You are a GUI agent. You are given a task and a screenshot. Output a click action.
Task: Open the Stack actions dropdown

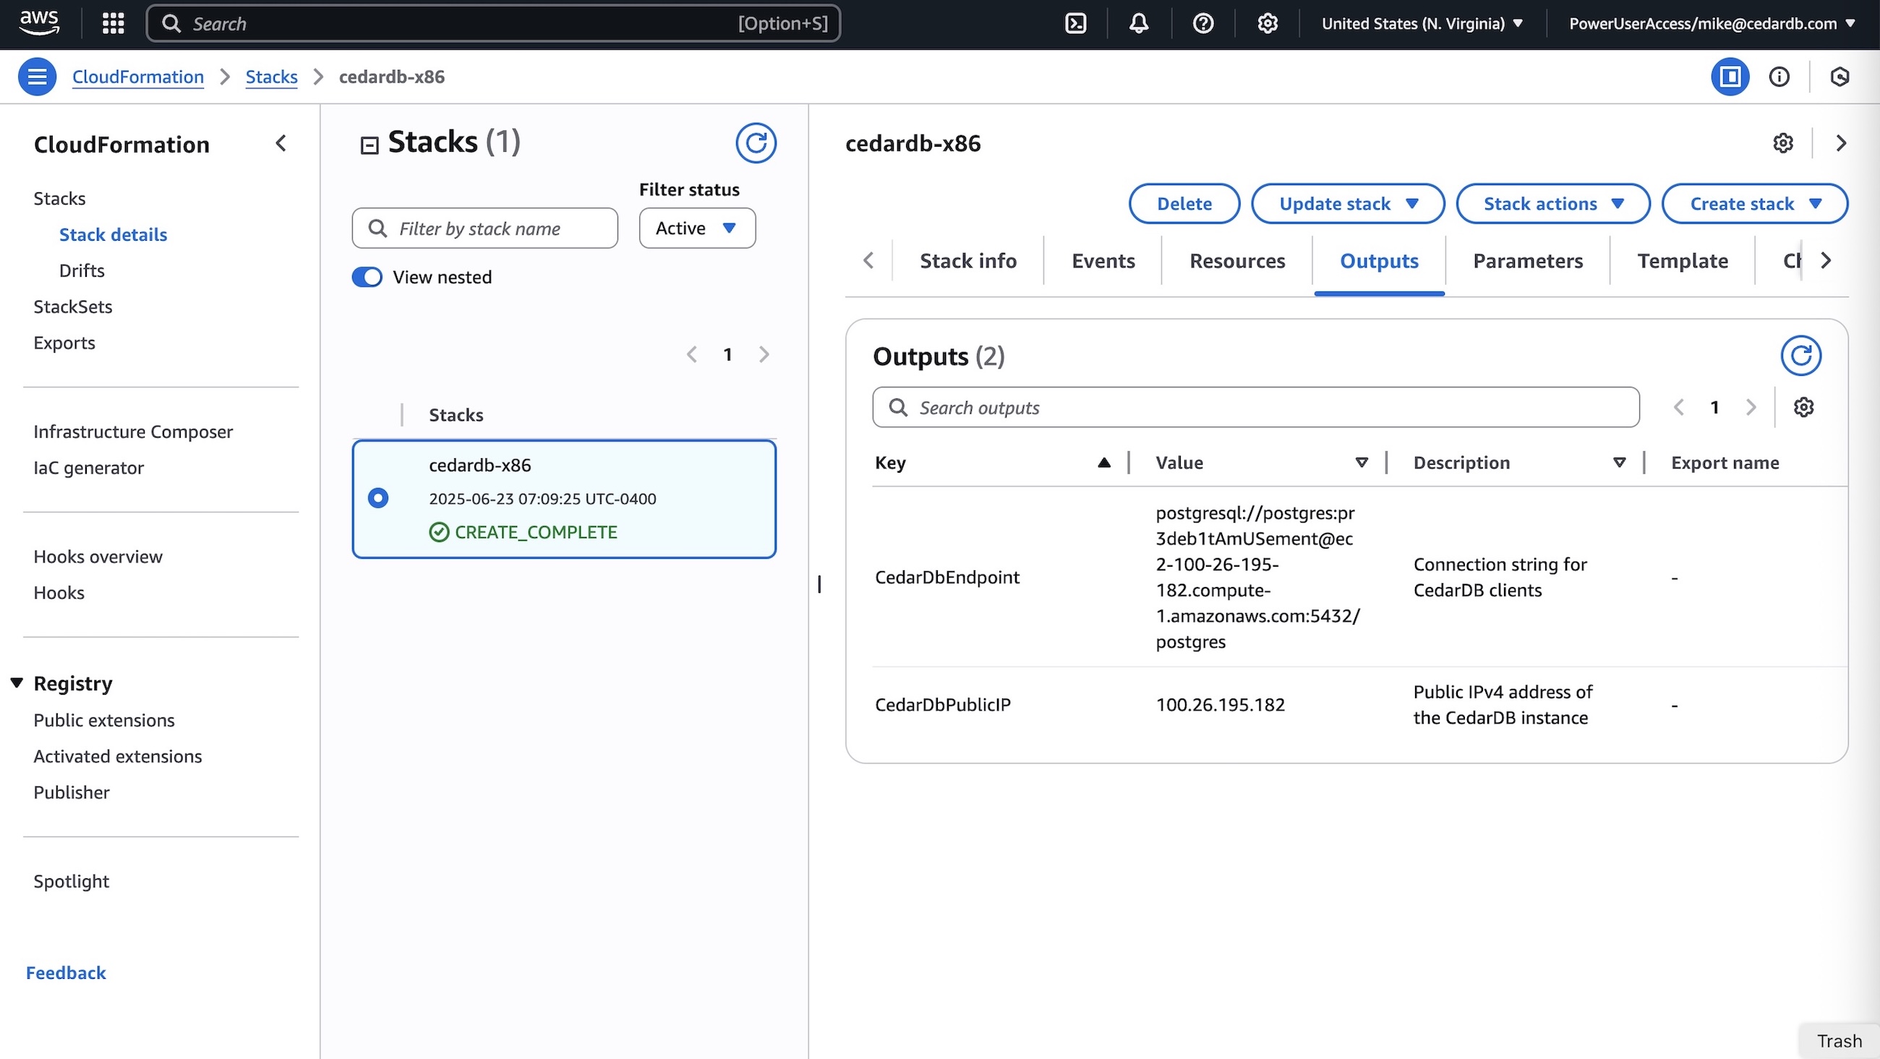pyautogui.click(x=1553, y=203)
